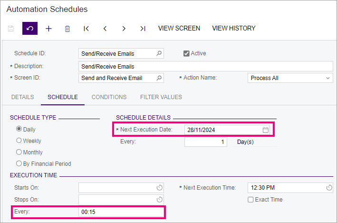Jump to the last schedule record

(143, 29)
